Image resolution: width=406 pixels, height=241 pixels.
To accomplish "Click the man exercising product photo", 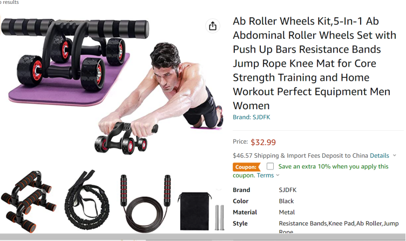I will pyautogui.click(x=160, y=98).
